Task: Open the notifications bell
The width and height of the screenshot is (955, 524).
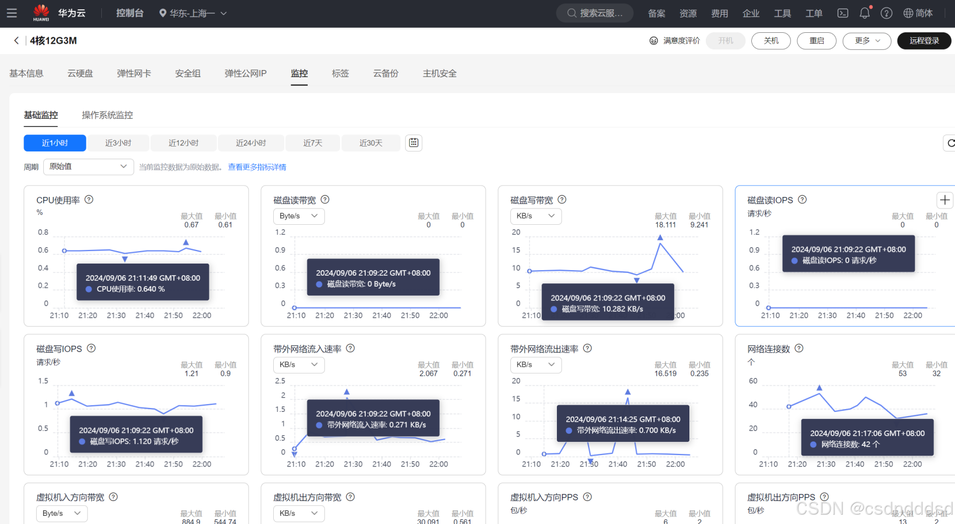Action: click(865, 13)
